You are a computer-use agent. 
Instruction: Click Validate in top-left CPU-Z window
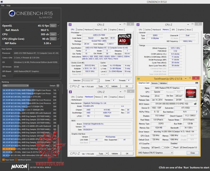click(114, 87)
